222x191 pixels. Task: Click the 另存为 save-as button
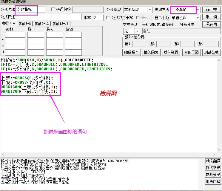coord(211,24)
